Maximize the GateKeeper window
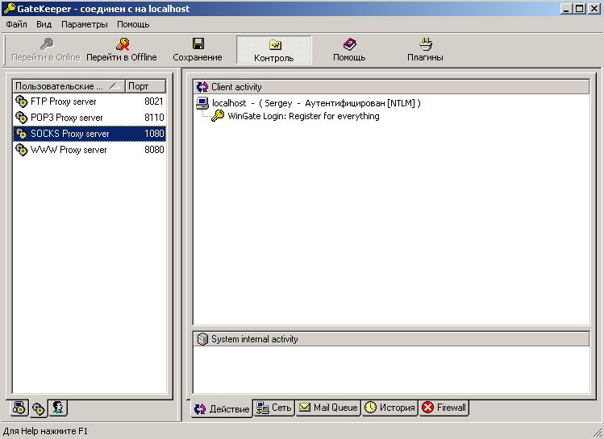604x439 pixels. click(x=579, y=9)
